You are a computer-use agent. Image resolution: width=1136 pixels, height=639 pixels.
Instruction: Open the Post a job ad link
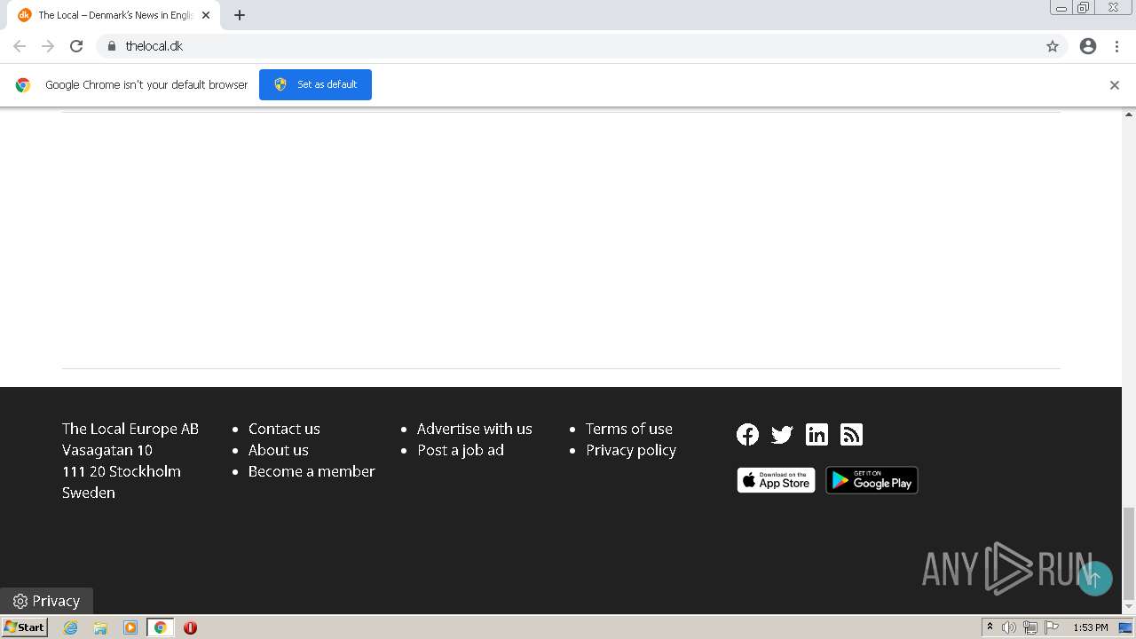pos(461,450)
